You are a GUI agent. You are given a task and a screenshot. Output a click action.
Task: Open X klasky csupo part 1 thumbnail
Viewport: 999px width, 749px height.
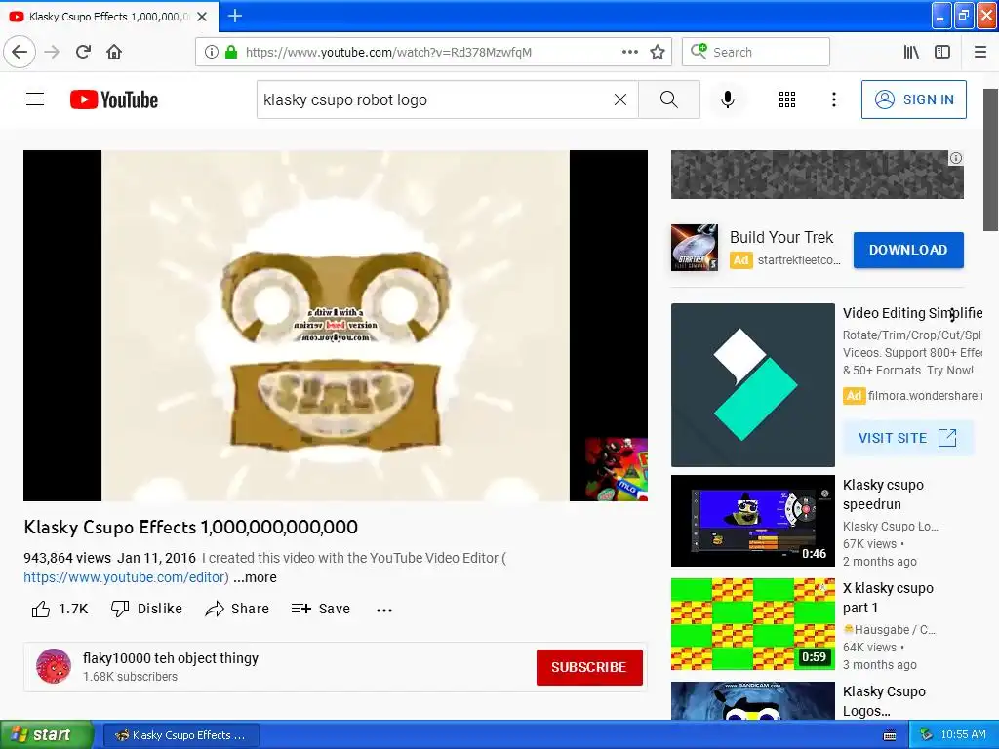click(752, 623)
